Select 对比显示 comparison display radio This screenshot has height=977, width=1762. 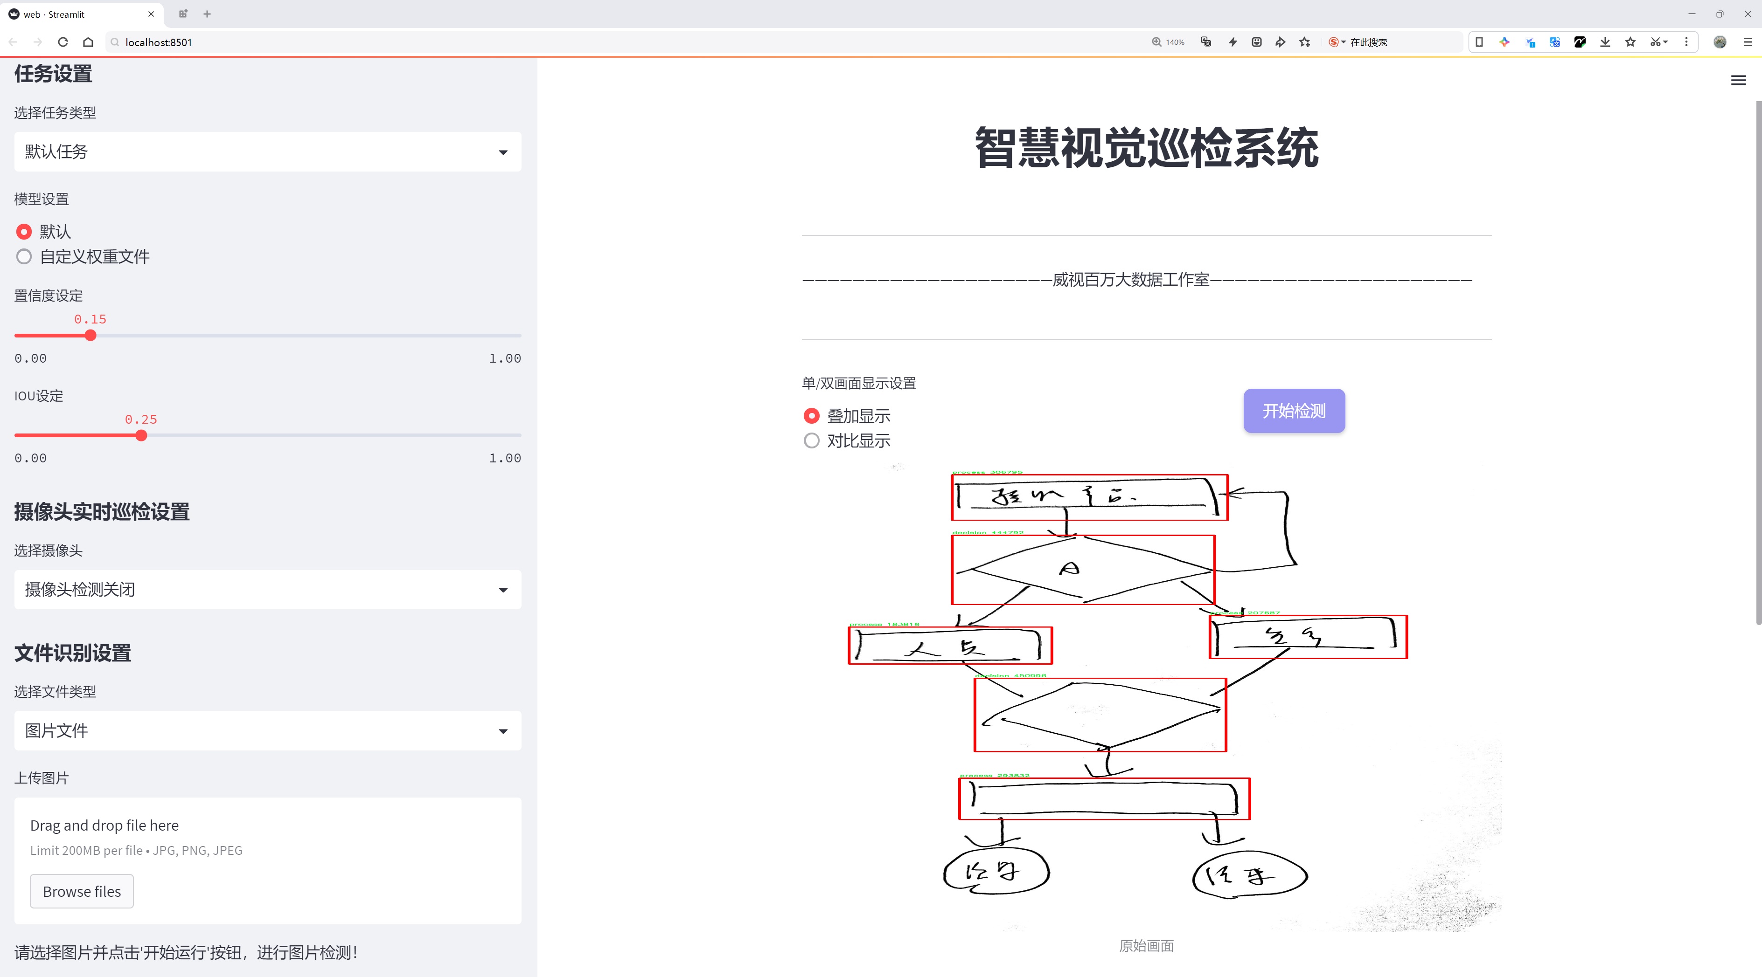tap(811, 440)
